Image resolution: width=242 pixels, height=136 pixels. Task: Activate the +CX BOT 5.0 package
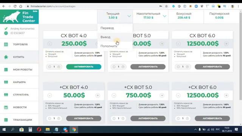tap(148, 118)
